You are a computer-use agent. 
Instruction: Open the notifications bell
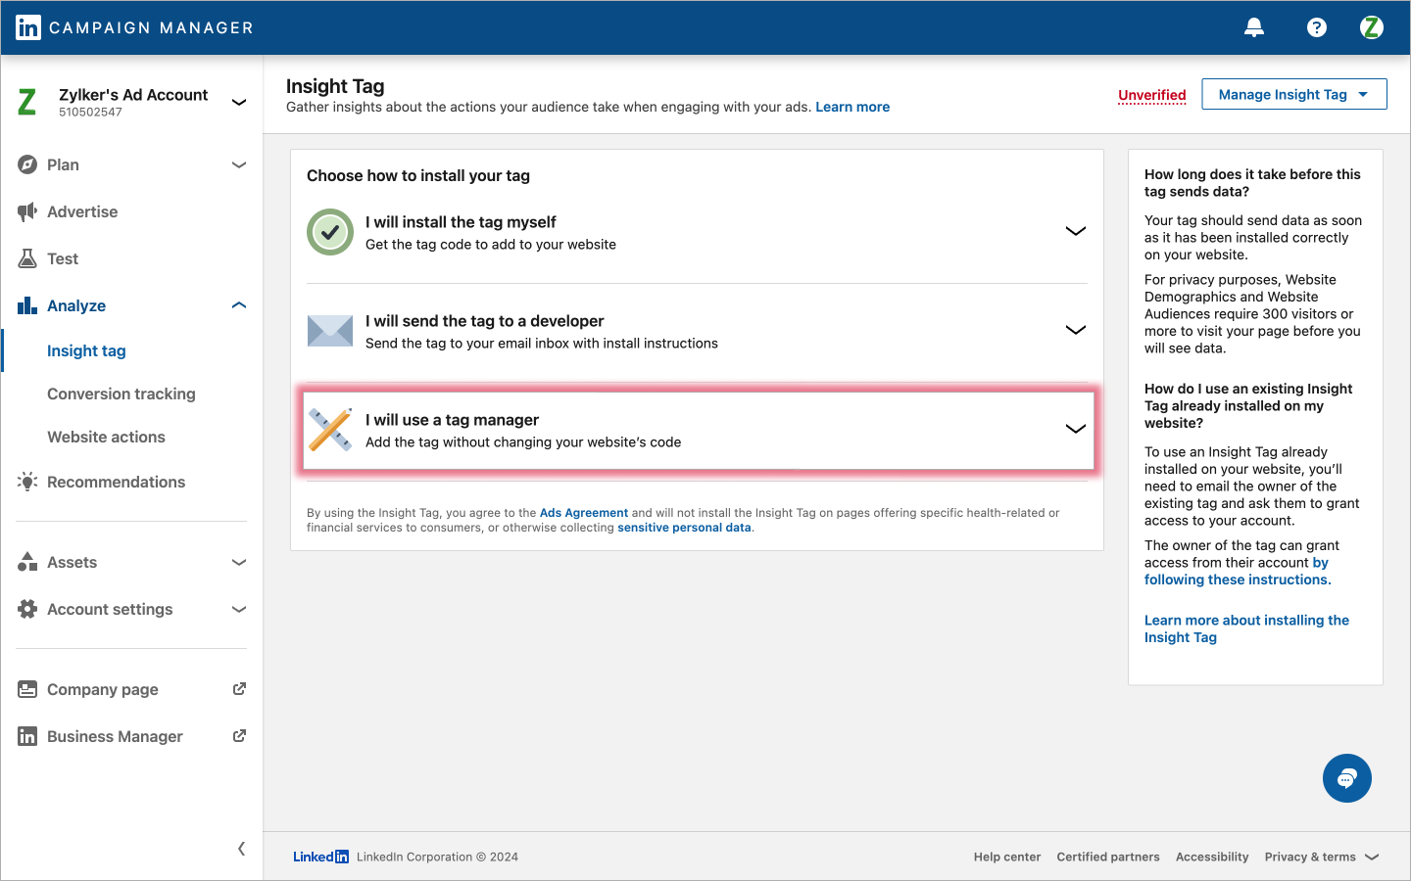pos(1254,27)
